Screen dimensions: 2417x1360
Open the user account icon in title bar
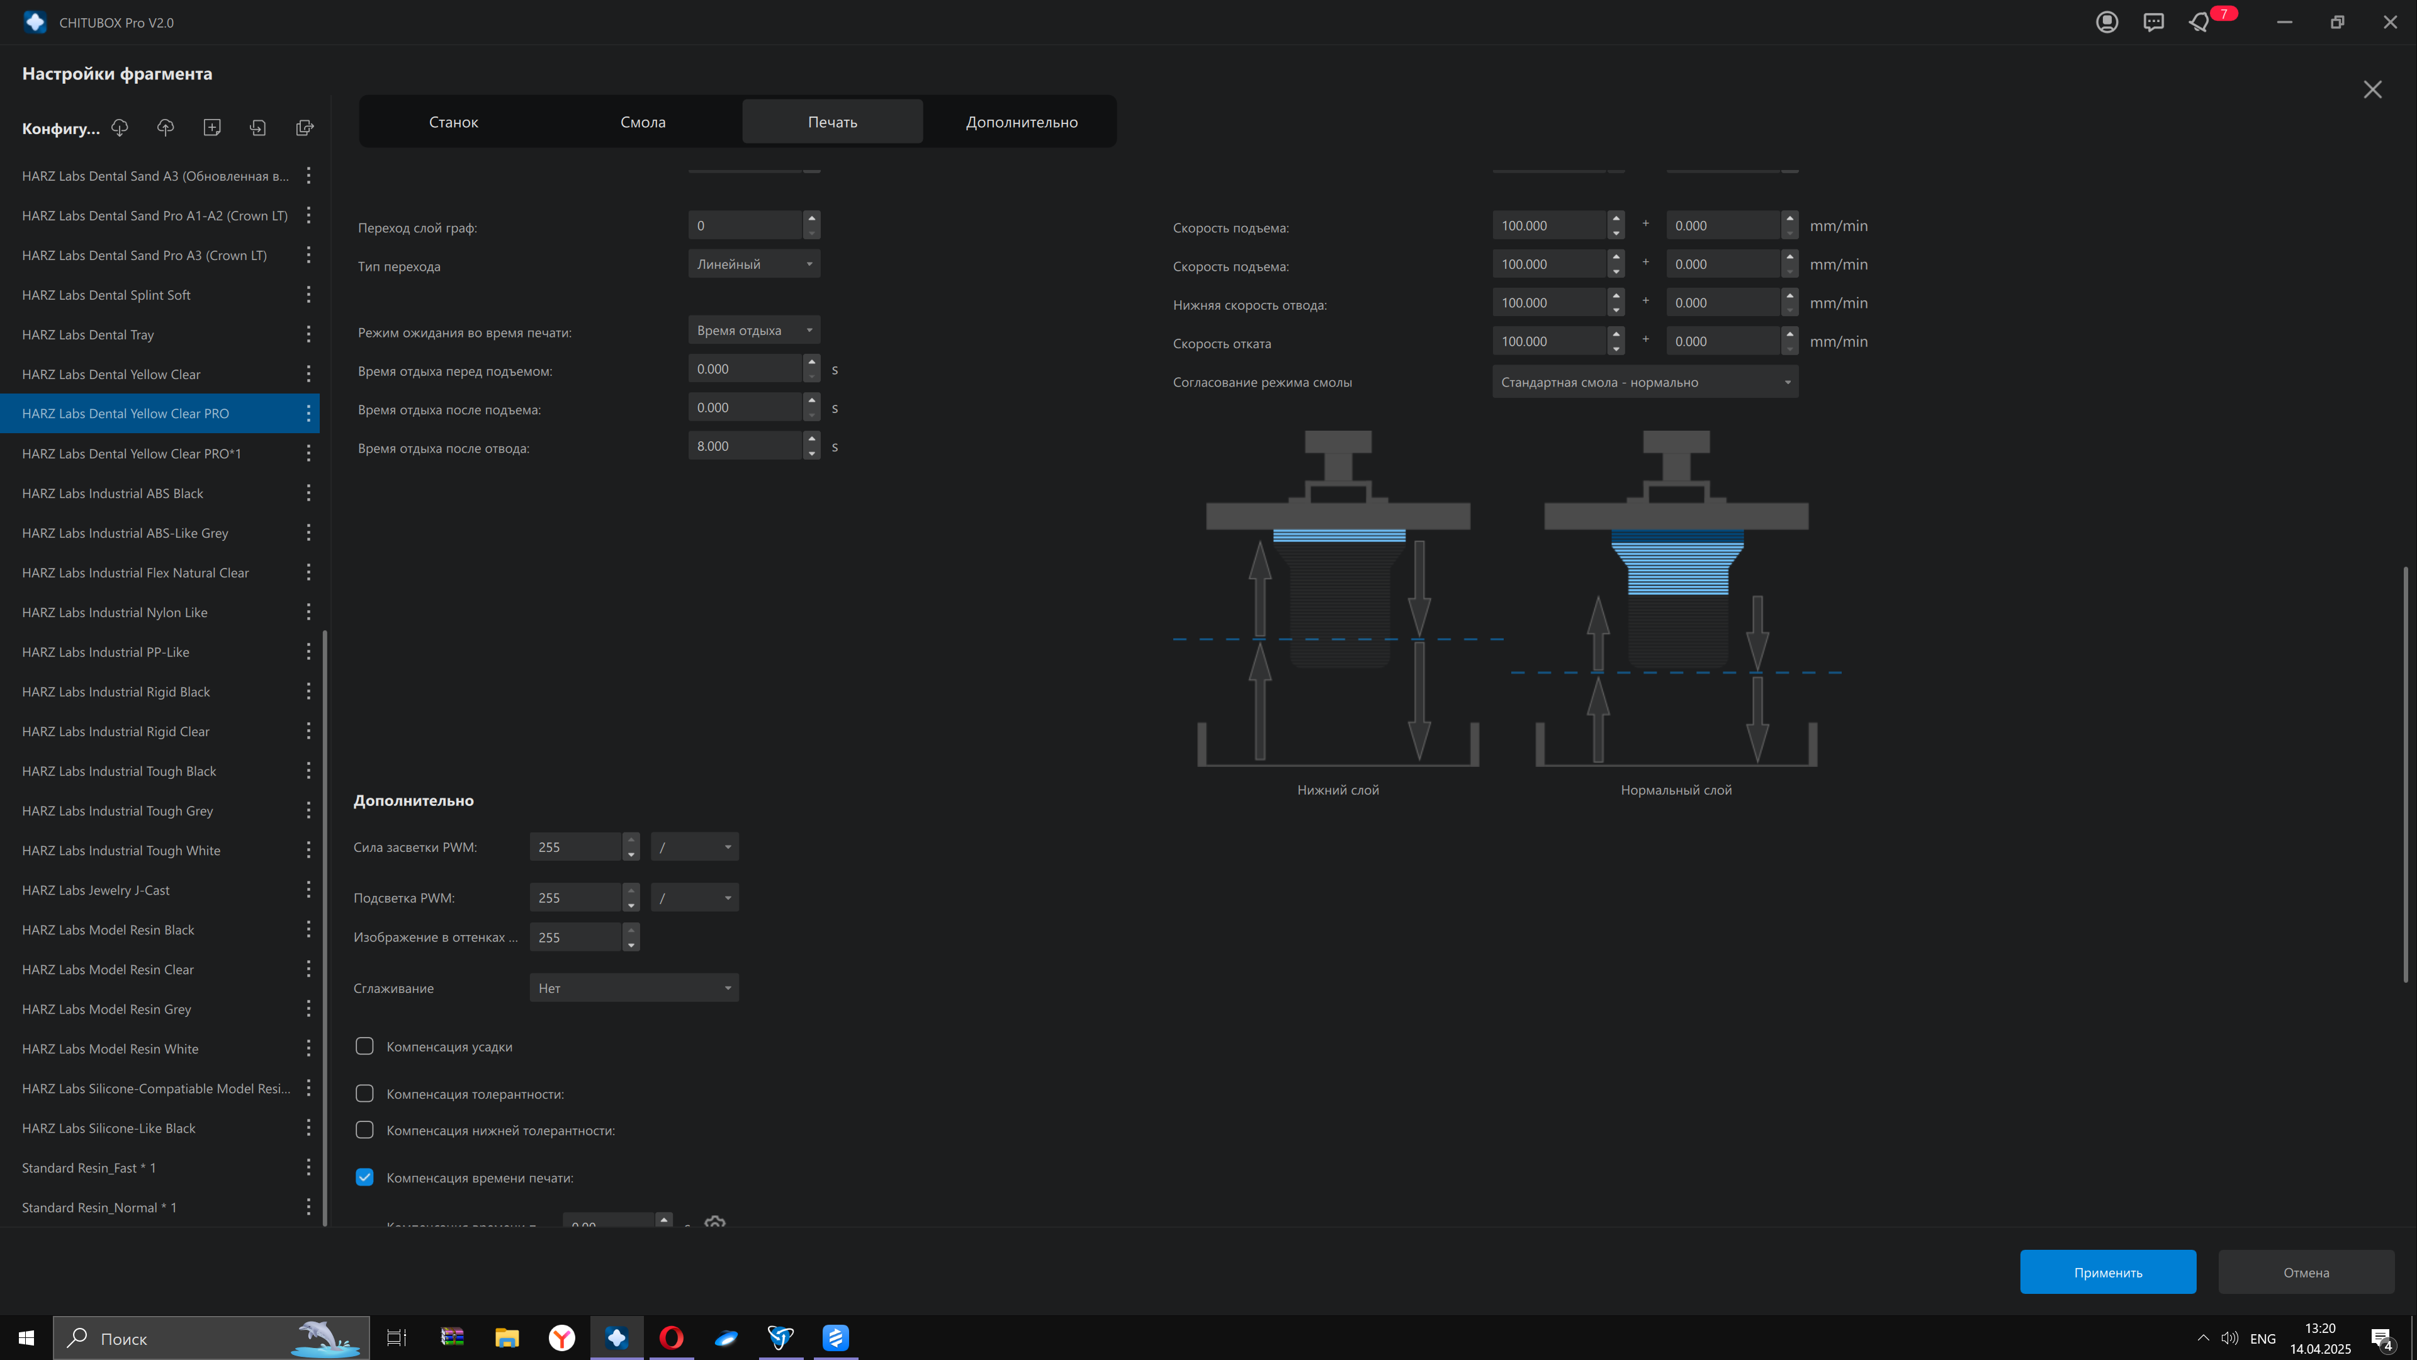[x=2107, y=21]
